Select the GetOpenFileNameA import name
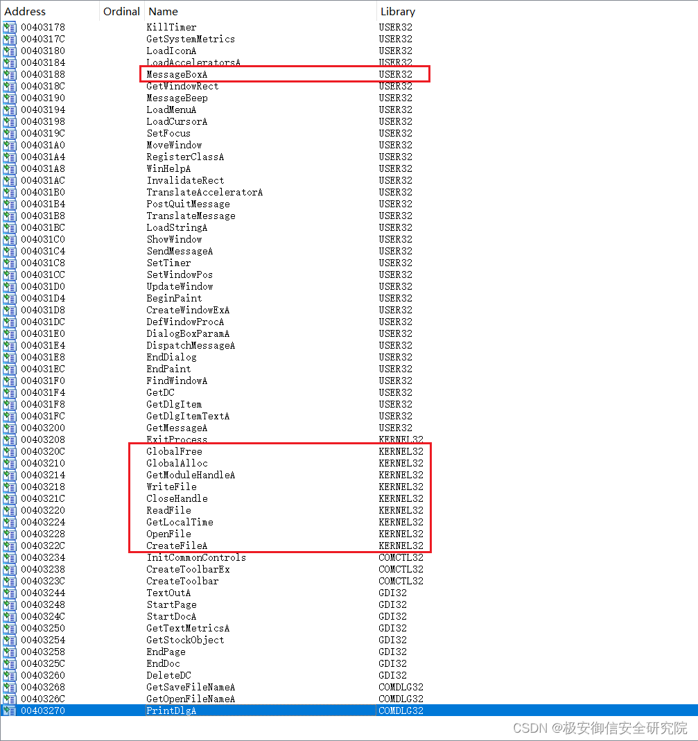 click(x=191, y=699)
